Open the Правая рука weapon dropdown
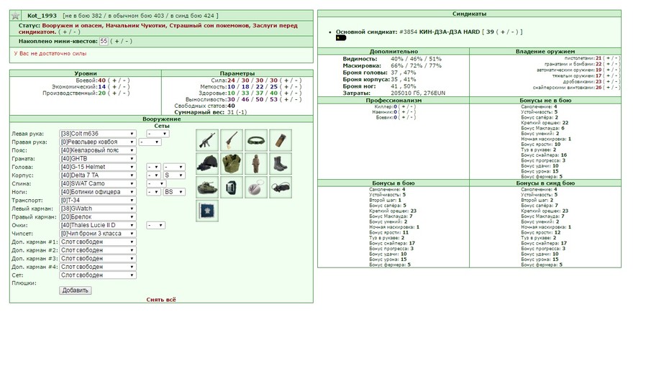The width and height of the screenshot is (669, 376). (98, 142)
